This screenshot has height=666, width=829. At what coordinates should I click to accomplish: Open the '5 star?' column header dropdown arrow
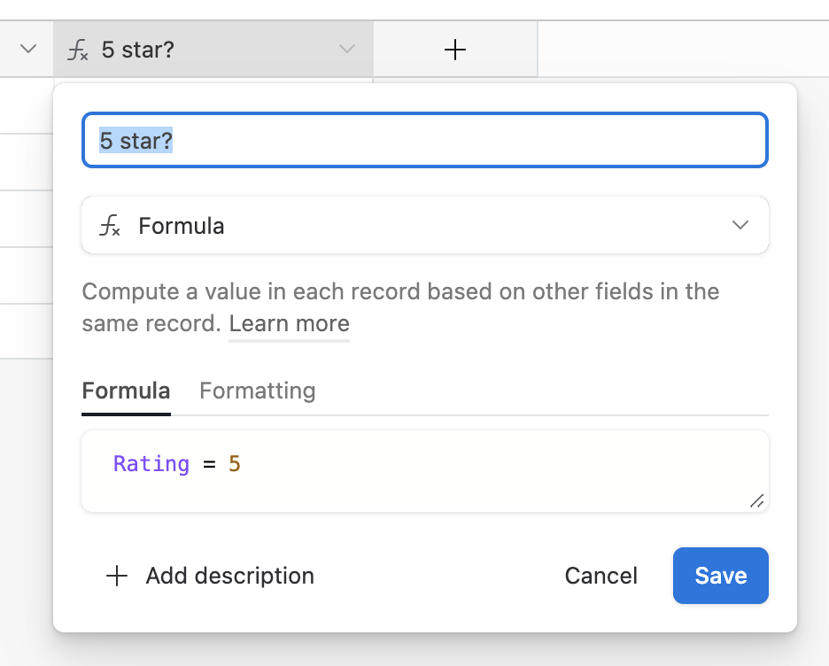[347, 50]
